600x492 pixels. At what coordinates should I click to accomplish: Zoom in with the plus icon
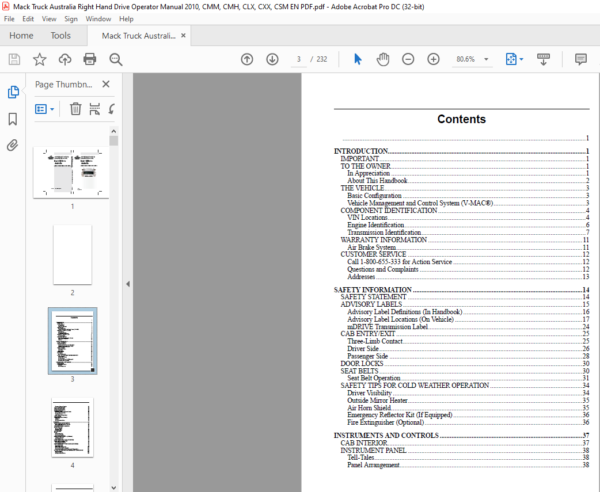point(433,59)
